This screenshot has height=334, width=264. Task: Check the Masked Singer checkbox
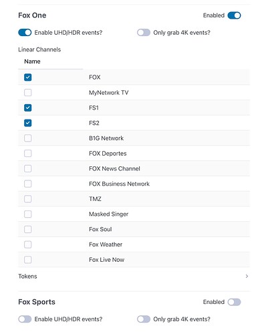click(28, 214)
